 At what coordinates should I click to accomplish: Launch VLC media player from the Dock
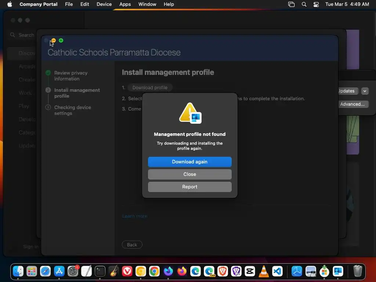coord(264,271)
